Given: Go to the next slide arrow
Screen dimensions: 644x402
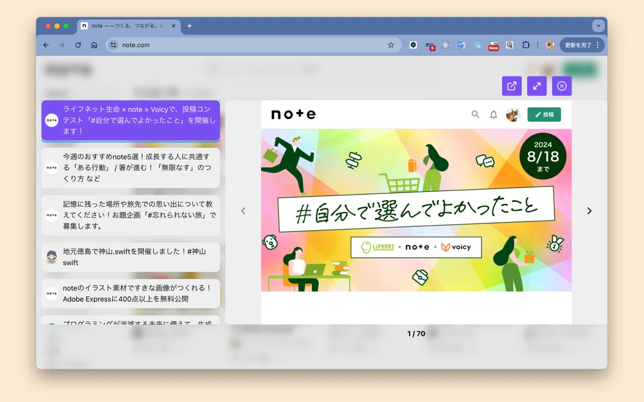Looking at the screenshot, I should tap(589, 211).
